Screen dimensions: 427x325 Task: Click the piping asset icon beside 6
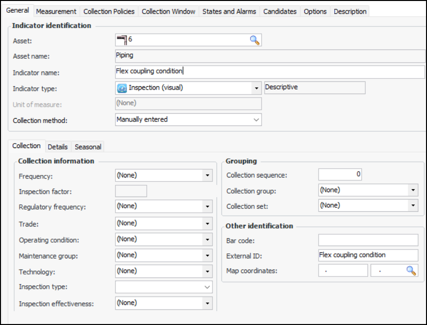121,40
